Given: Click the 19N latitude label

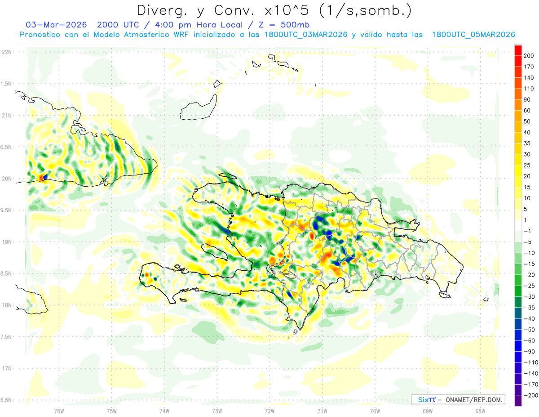Looking at the screenshot, I should (7, 242).
